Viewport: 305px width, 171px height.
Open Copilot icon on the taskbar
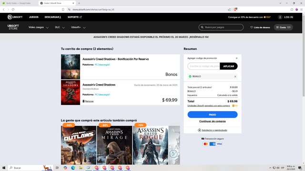(65, 168)
